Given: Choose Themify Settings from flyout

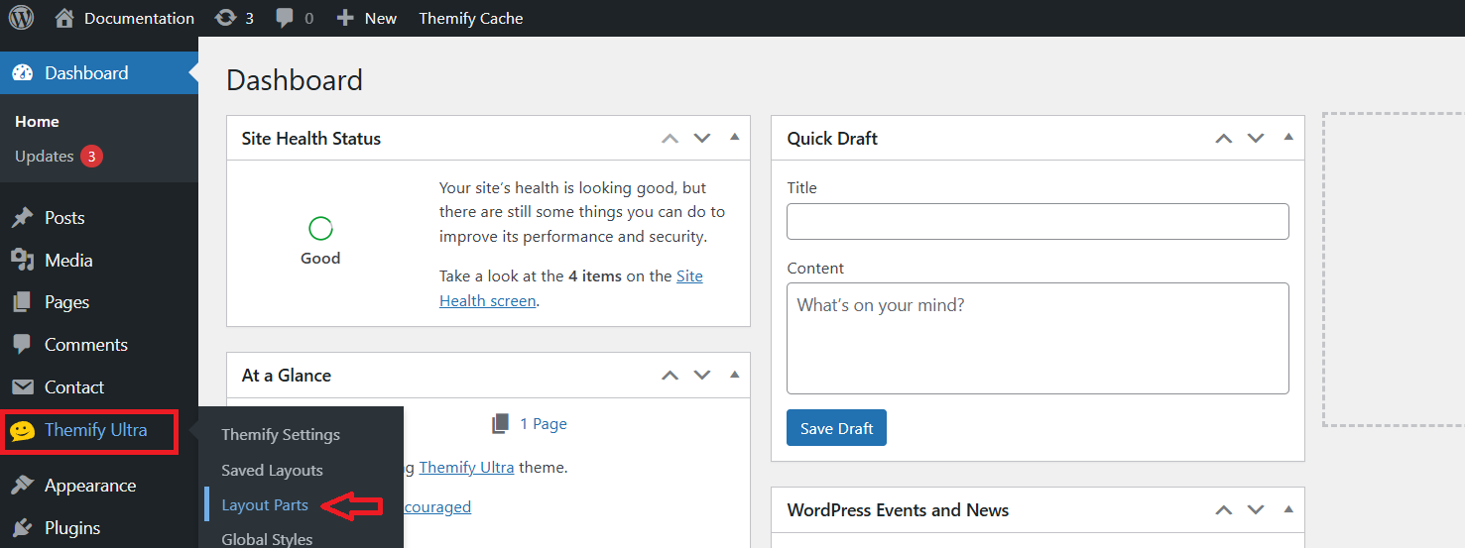Looking at the screenshot, I should [281, 435].
